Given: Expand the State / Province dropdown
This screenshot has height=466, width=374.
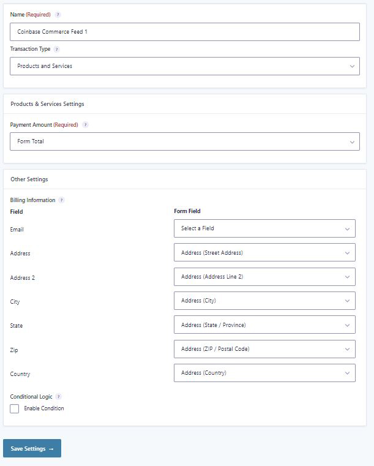Looking at the screenshot, I should (x=264, y=325).
